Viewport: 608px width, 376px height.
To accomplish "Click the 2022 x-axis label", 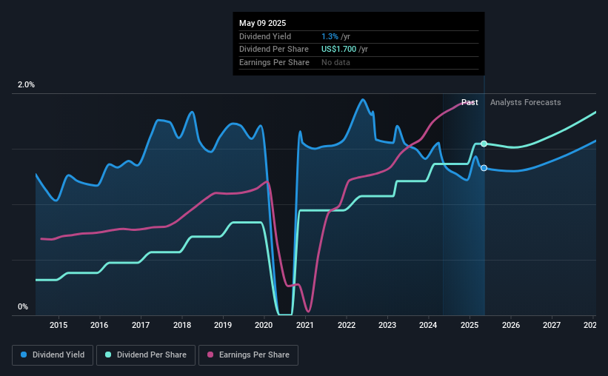I will 347,325.
